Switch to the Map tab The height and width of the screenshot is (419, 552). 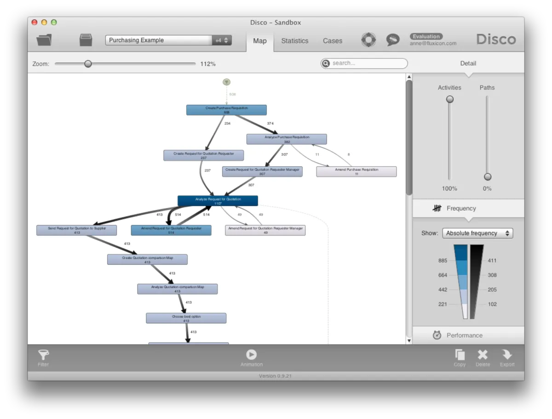point(260,41)
